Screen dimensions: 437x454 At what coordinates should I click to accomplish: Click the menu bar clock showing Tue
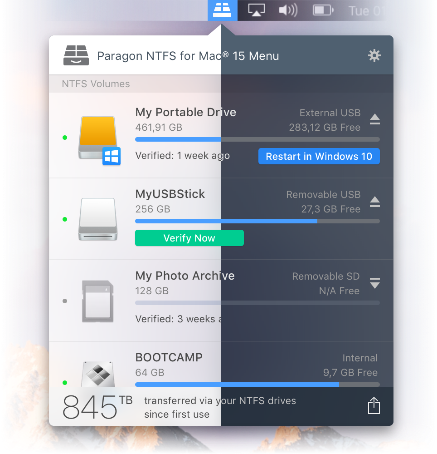(366, 11)
